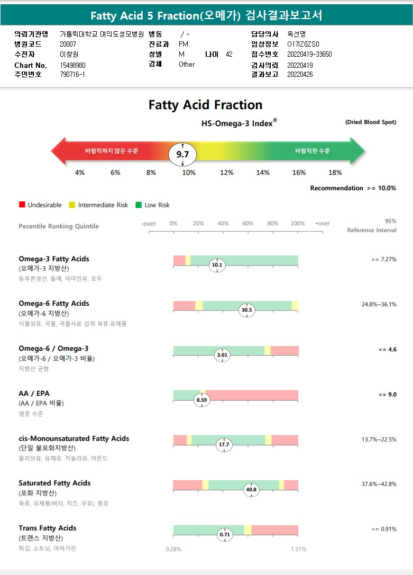The width and height of the screenshot is (413, 575).
Task: Click the Chart No. value 15498980
Action: pyautogui.click(x=72, y=65)
